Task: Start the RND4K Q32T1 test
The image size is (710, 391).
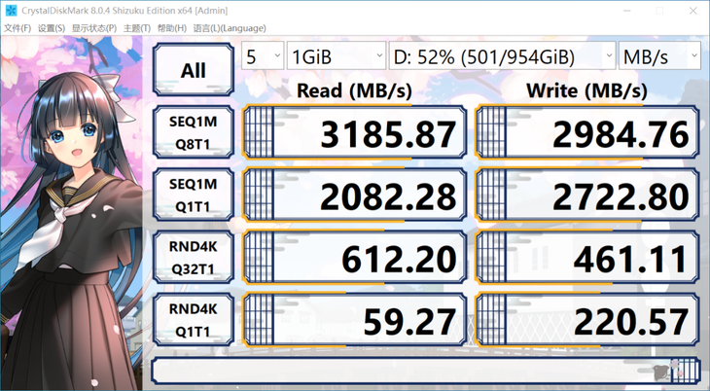Action: [x=194, y=258]
